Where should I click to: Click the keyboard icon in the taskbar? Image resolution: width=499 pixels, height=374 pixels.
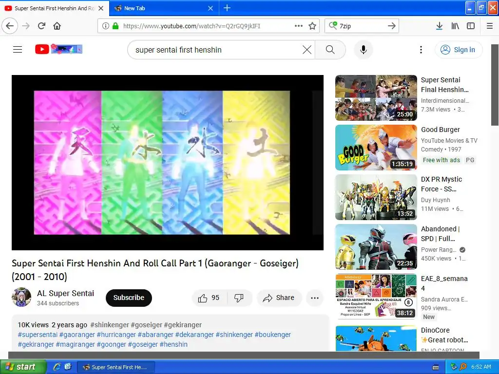(436, 367)
